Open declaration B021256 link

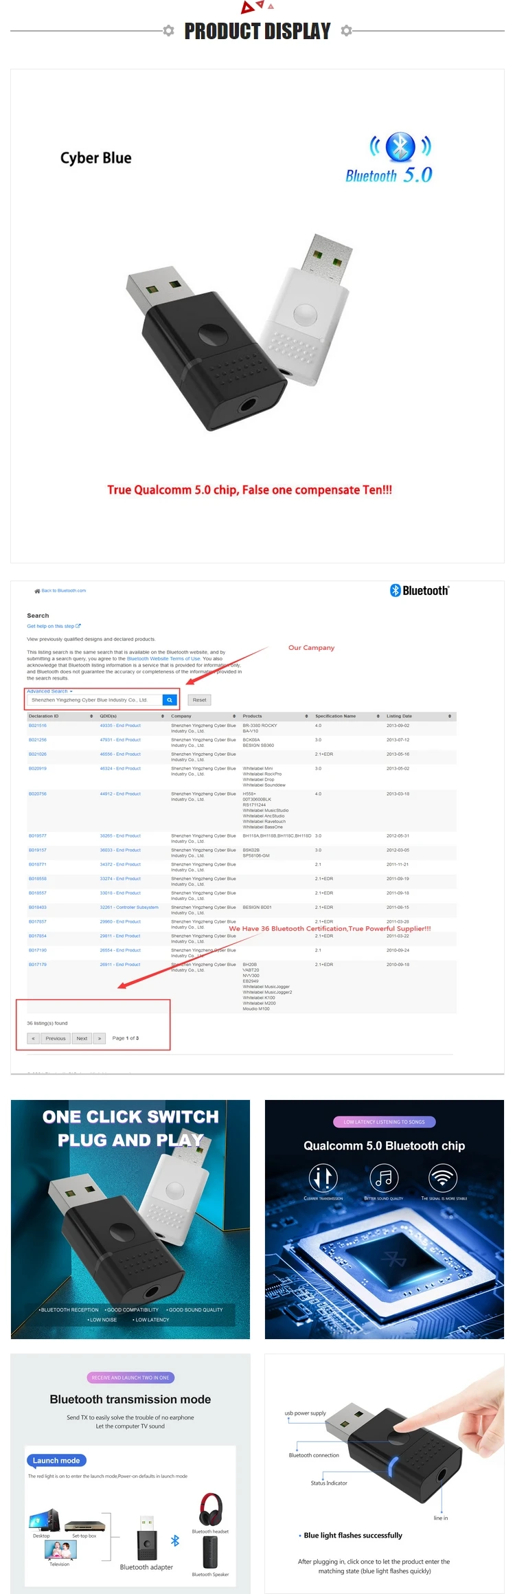pyautogui.click(x=38, y=740)
